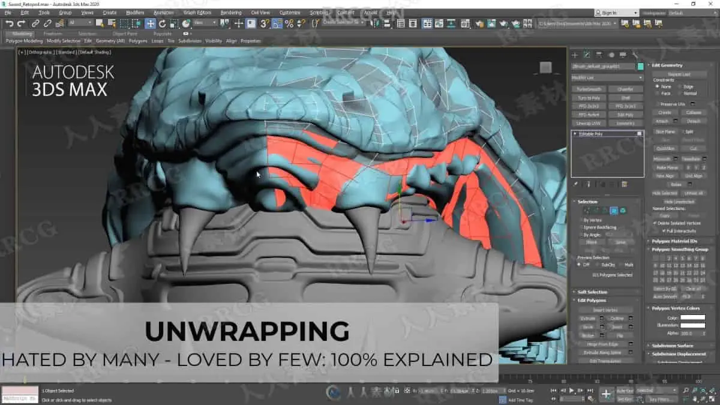Screen dimensions: 720x405
Task: Select Polygon sub-object level icon
Action: [x=614, y=211]
